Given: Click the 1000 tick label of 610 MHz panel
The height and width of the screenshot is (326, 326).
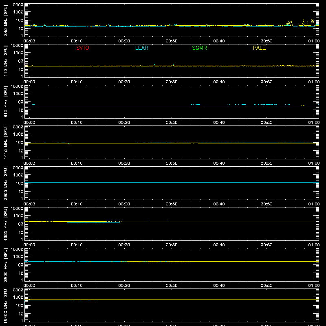Looking at the screenshot, I should click(x=18, y=94).
